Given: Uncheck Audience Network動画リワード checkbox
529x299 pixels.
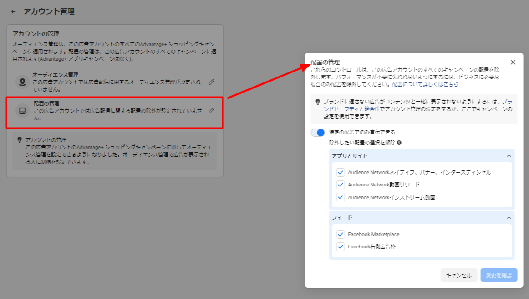Looking at the screenshot, I should coord(340,185).
